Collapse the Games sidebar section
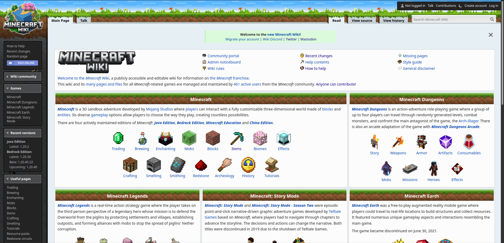 click(x=23, y=88)
